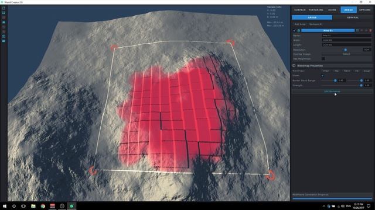Switch to the Scene tab
Image resolution: width=375 pixels, height=210 pixels.
click(332, 10)
